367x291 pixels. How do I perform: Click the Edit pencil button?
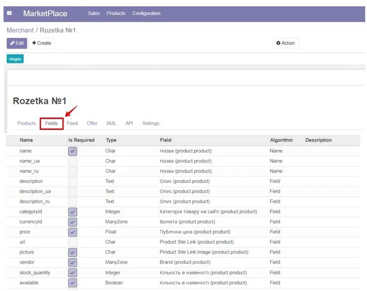pos(17,43)
